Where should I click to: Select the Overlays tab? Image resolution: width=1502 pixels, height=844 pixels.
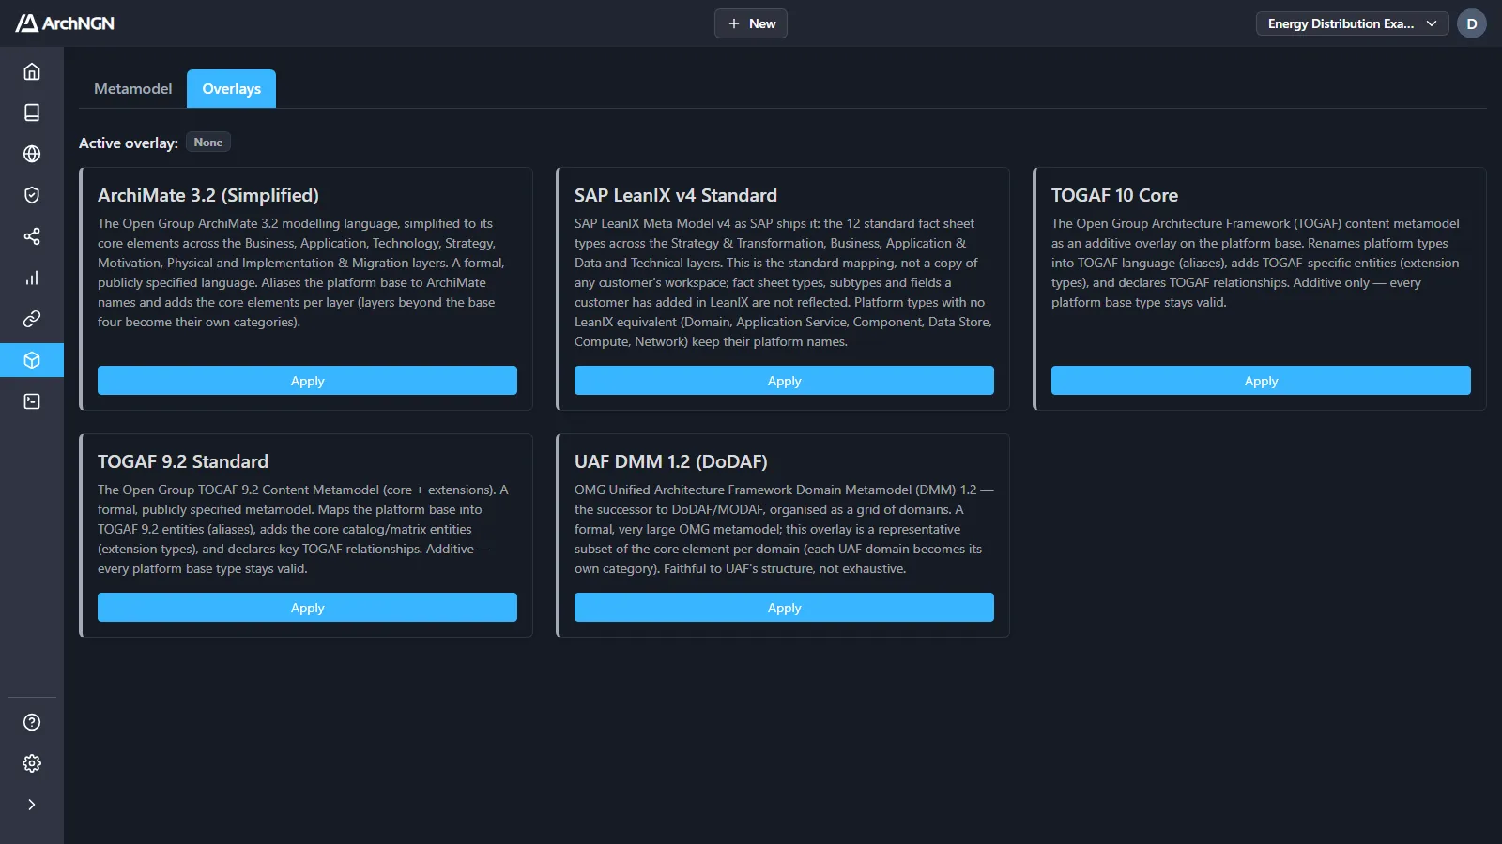232,88
